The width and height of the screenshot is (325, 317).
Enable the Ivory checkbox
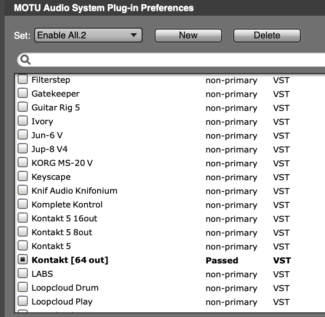tap(23, 121)
